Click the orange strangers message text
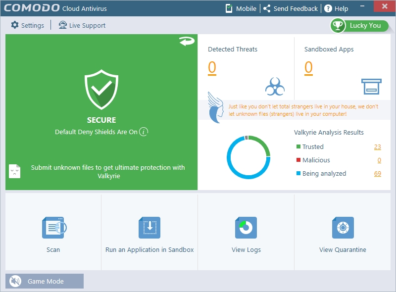This screenshot has height=292, width=396. click(x=303, y=110)
